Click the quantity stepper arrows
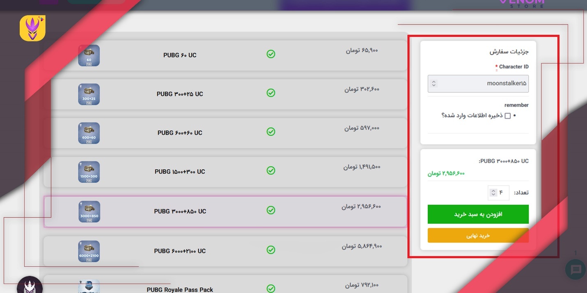 (x=493, y=193)
